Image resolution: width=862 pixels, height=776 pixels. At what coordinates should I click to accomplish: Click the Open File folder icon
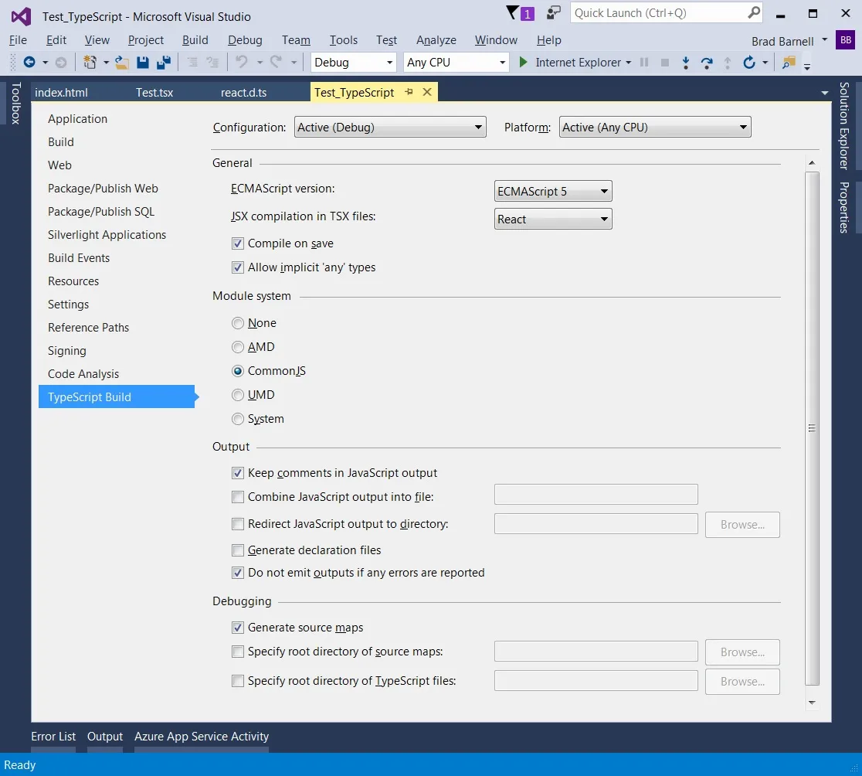pos(122,63)
